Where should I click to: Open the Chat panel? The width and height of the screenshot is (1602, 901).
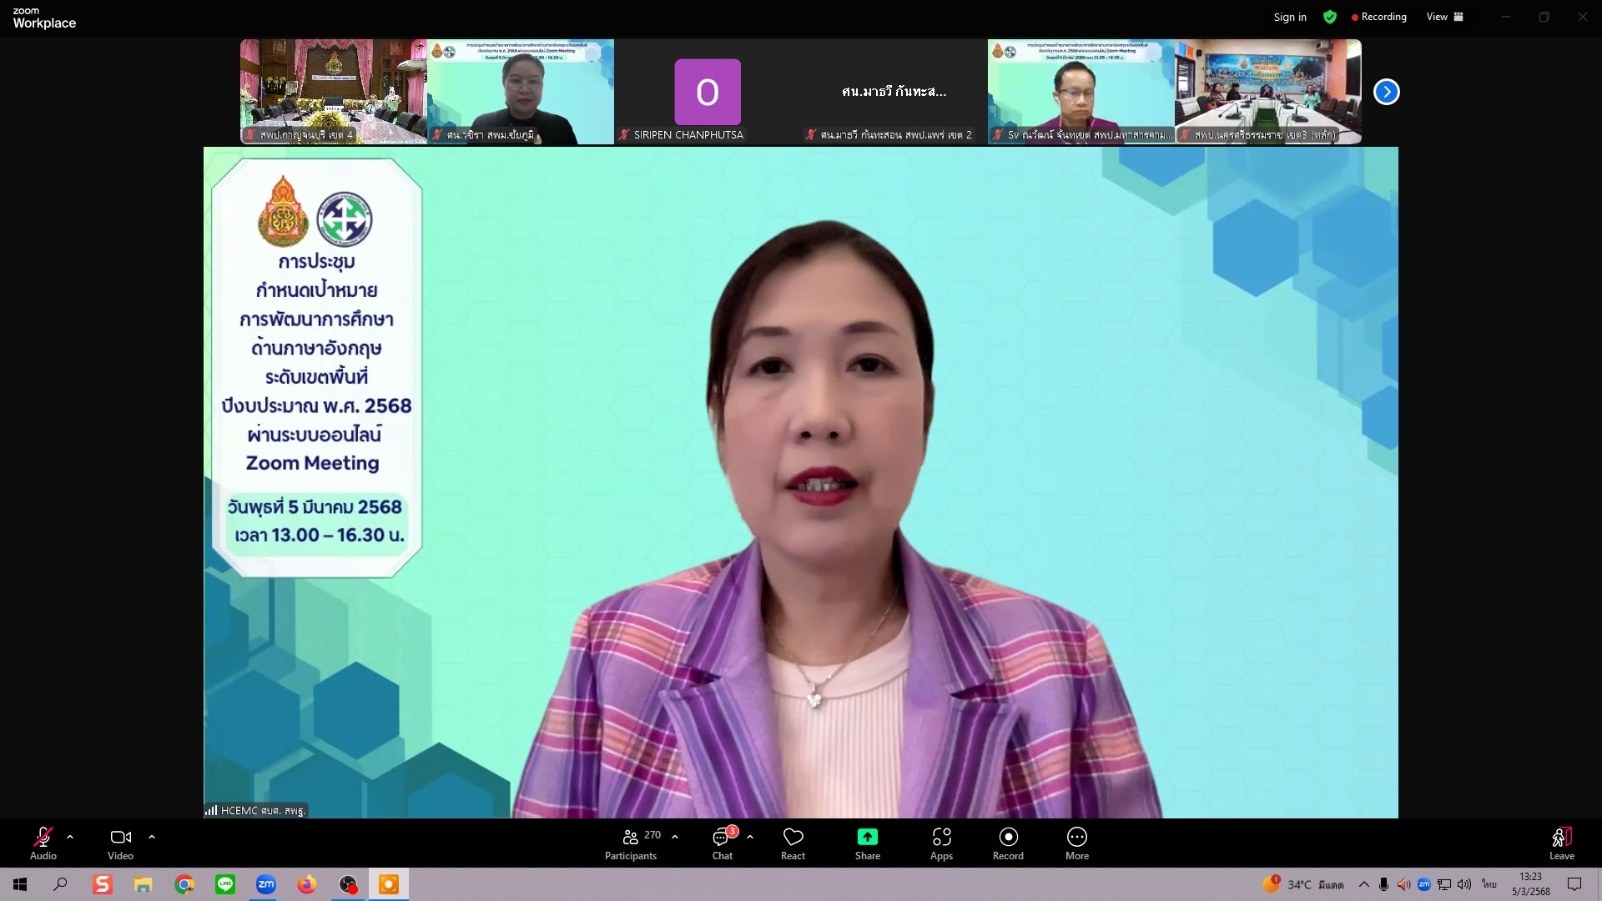pyautogui.click(x=723, y=843)
